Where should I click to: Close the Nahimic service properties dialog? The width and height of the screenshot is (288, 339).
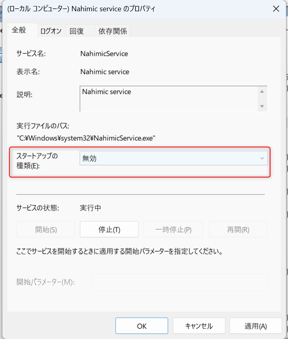click(x=276, y=9)
